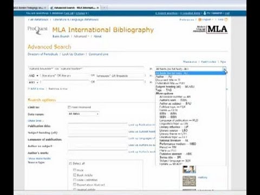Viewport: 260px width, 195px height.
Task: Collapse the All fields dropdown arrow
Action: point(224,69)
